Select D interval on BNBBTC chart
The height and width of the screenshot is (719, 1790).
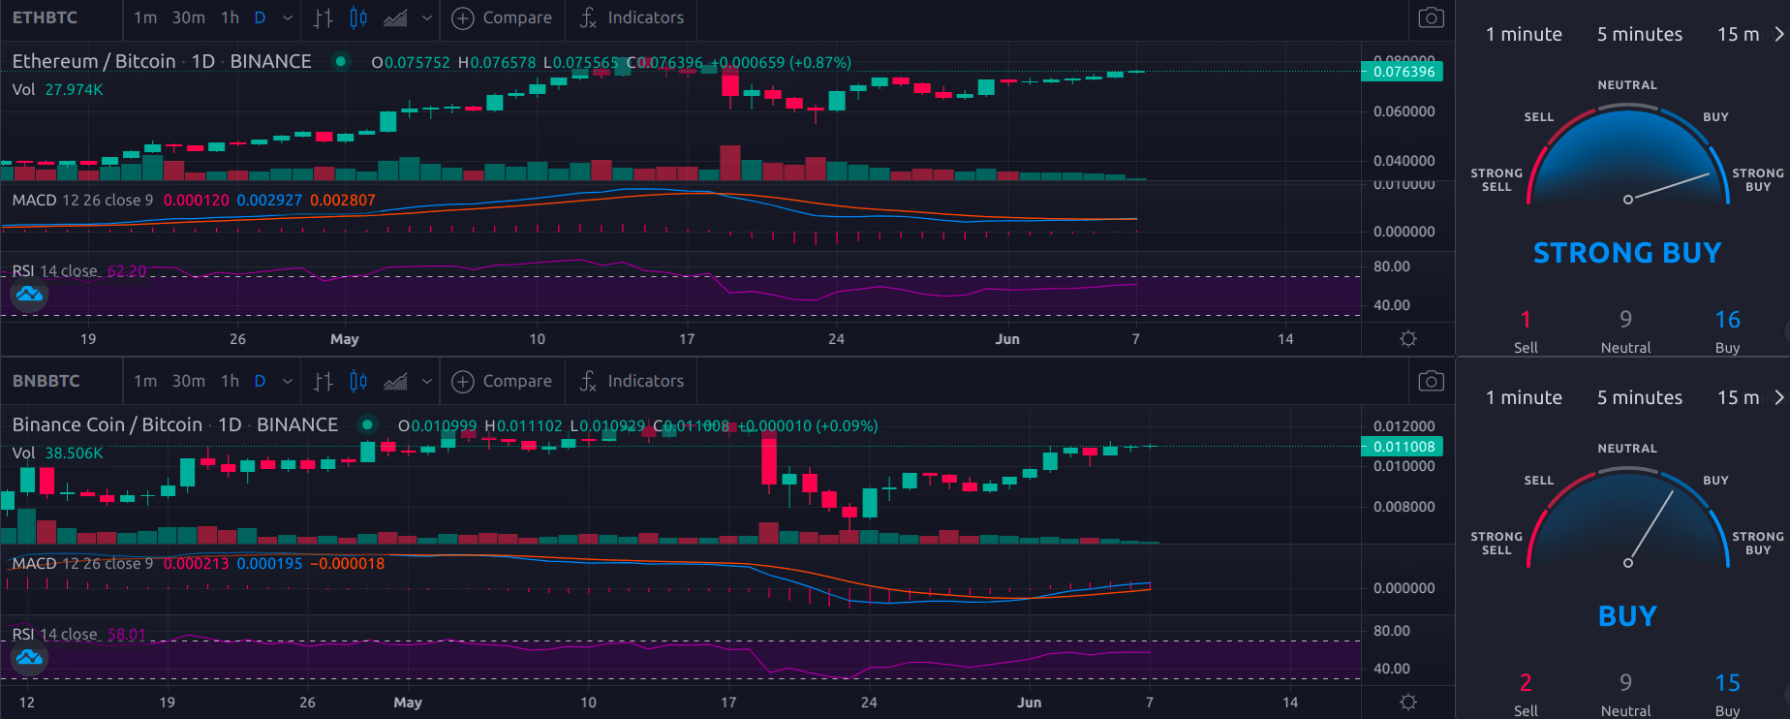[x=260, y=381]
